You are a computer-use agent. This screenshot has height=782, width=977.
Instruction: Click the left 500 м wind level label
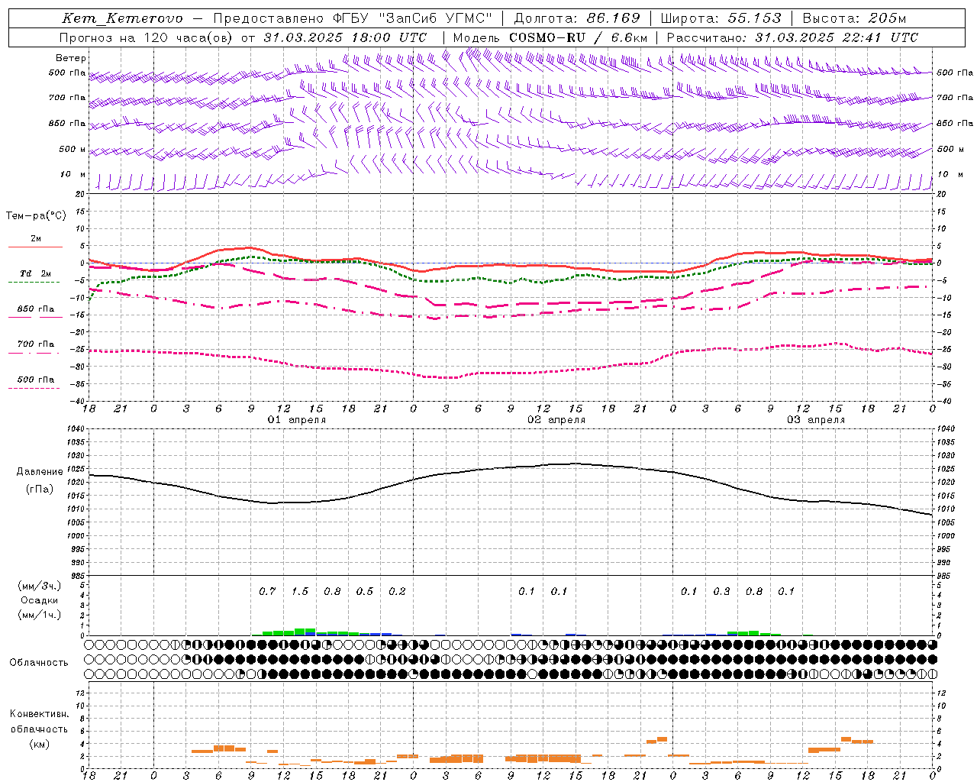click(73, 149)
